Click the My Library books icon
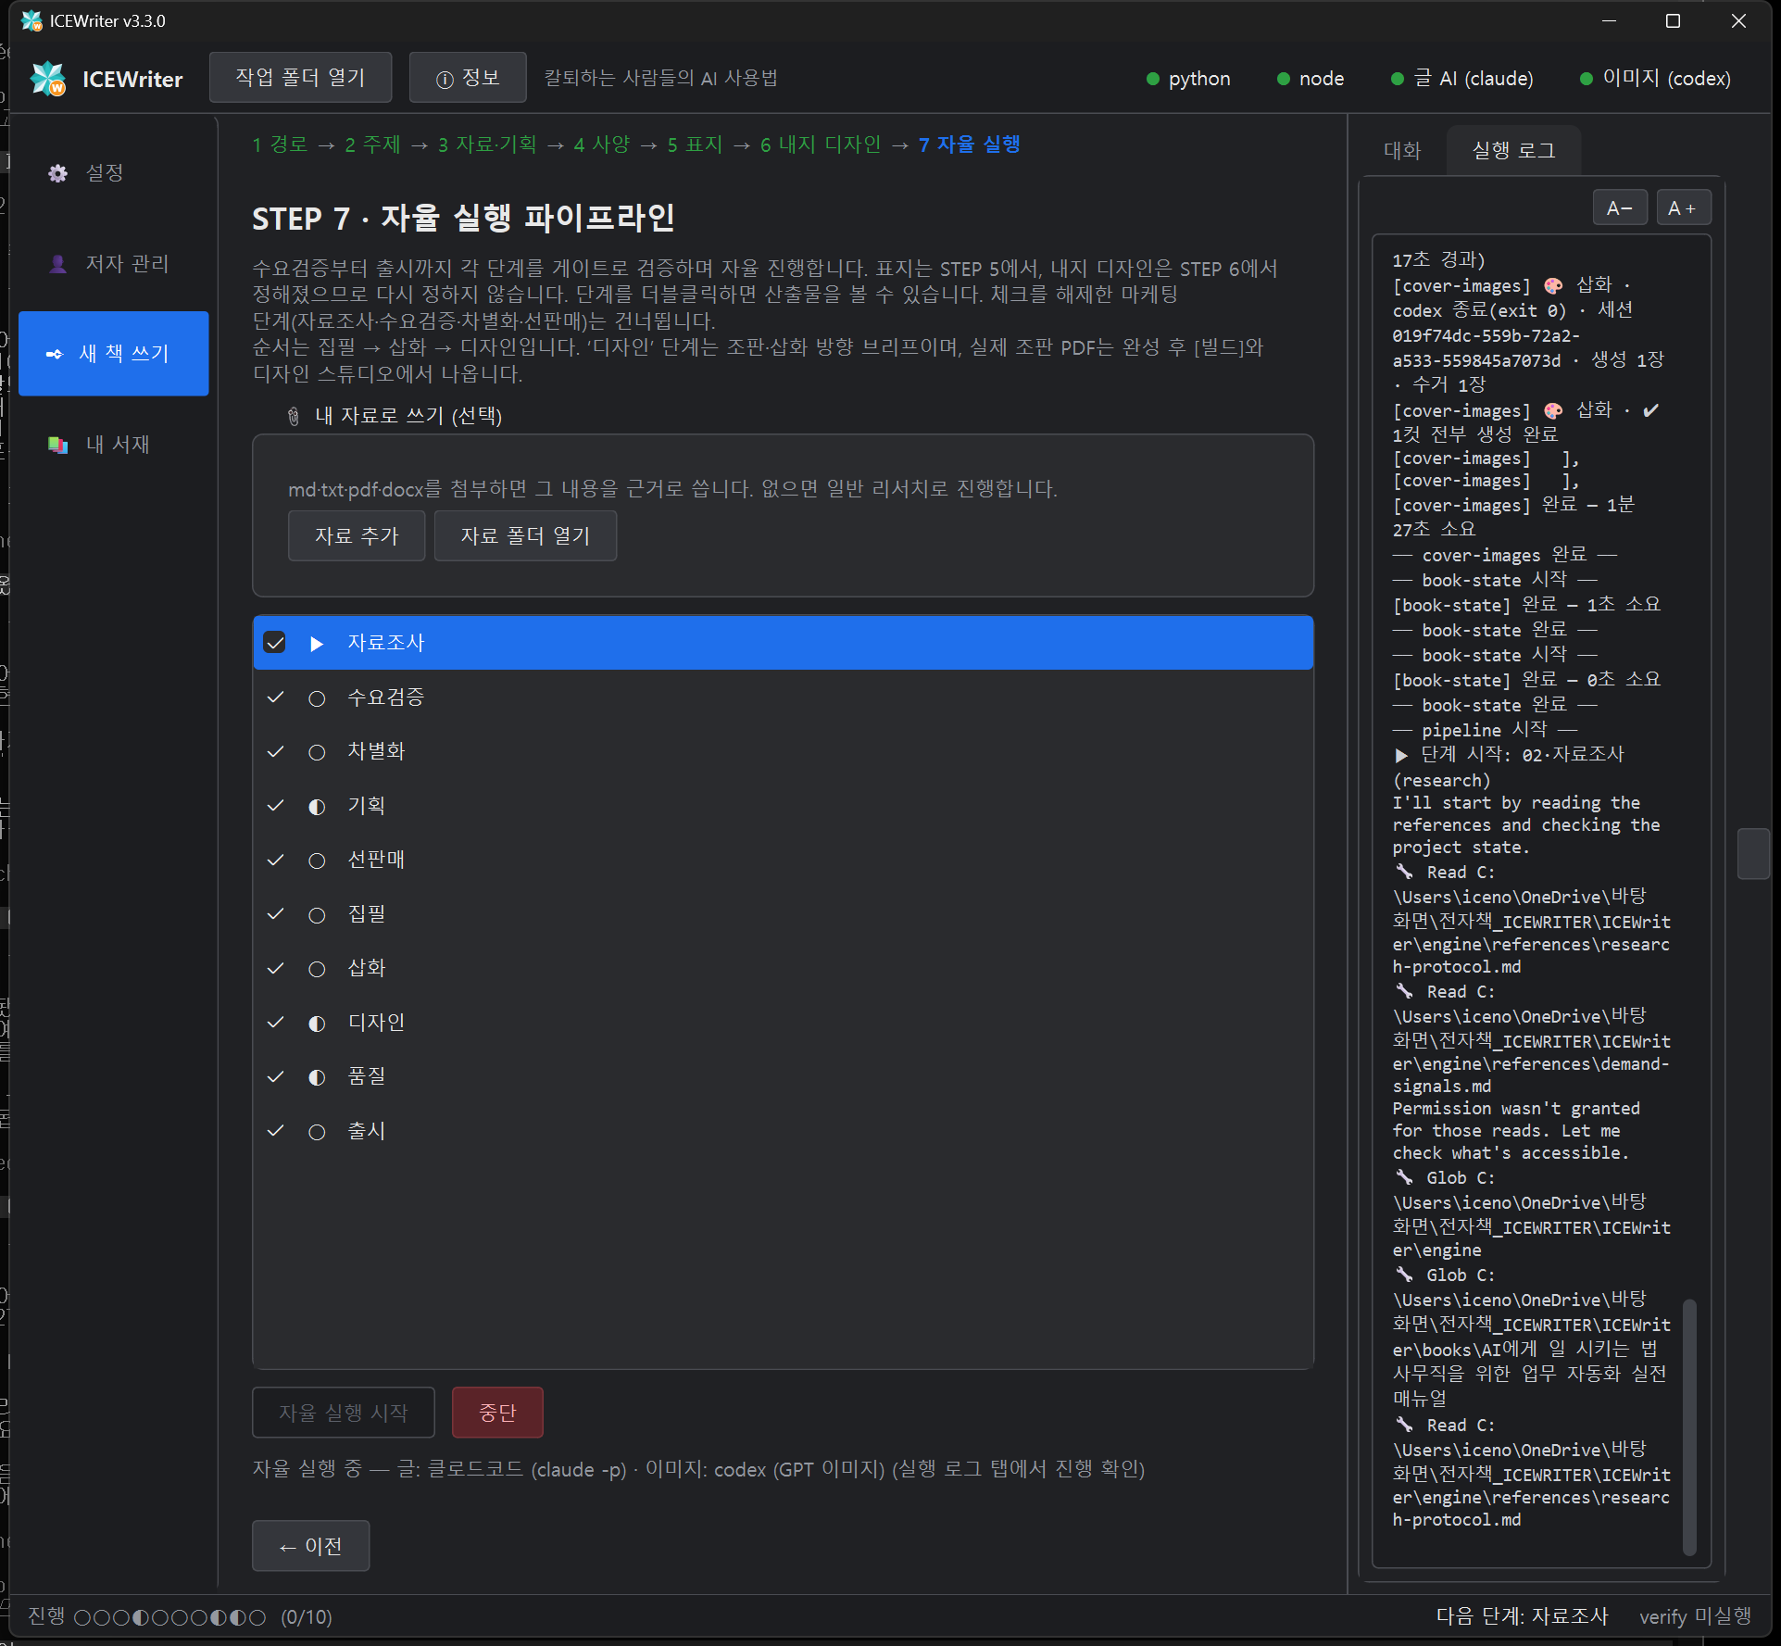Screen dimensions: 1781x1646 click(57, 445)
